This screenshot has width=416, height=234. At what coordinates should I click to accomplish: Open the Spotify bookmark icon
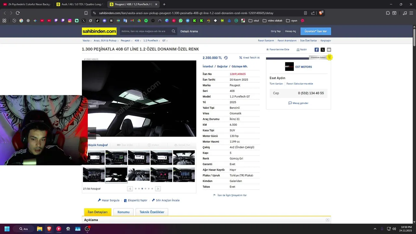(x=146, y=20)
